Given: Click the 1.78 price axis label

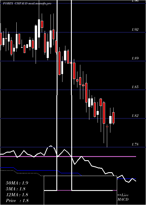Looking at the screenshot, I should click(x=135, y=144).
